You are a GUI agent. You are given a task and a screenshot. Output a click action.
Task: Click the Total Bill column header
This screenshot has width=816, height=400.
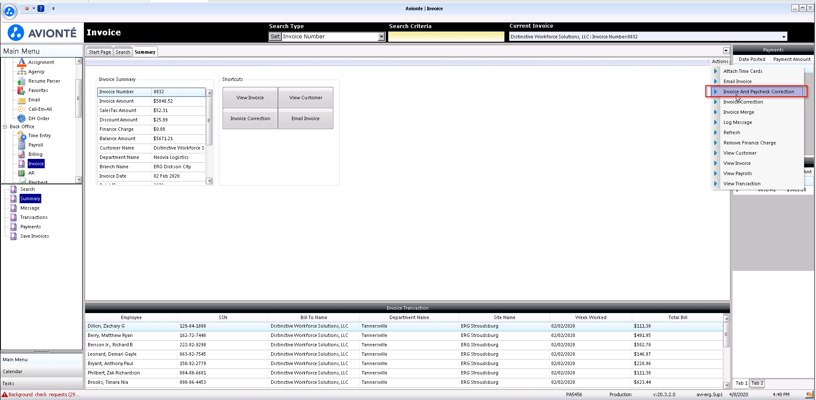point(678,317)
